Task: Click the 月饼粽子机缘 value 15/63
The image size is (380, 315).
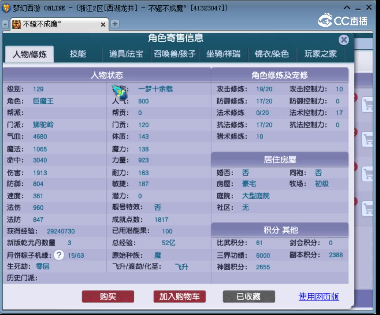Action: [x=76, y=255]
